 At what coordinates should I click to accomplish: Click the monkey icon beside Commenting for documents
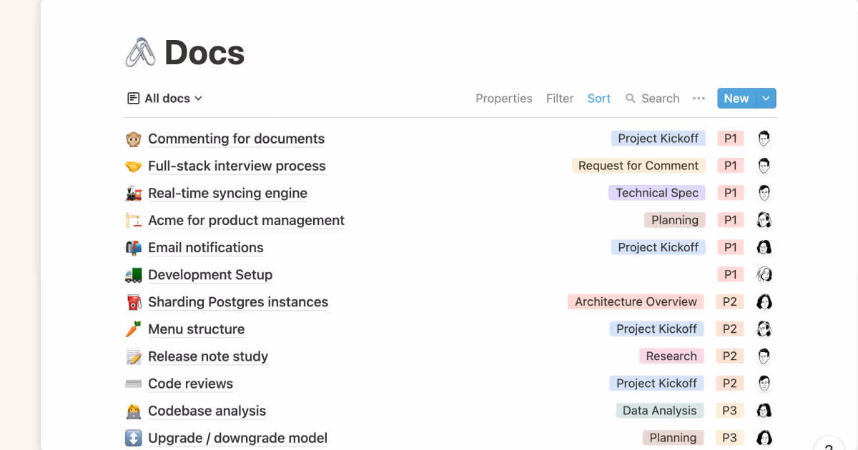tap(134, 138)
